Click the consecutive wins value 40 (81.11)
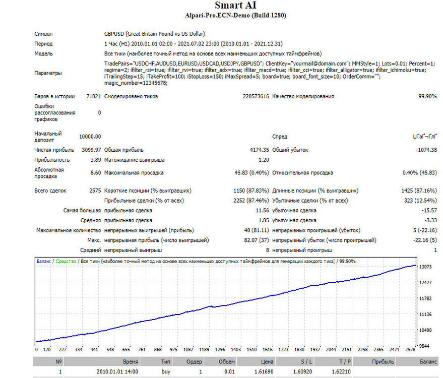Screen dimensions: 443x378 [256, 230]
